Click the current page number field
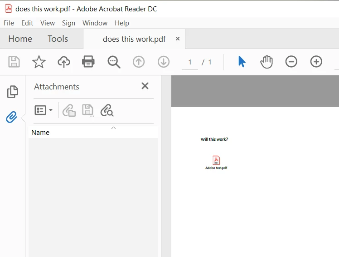This screenshot has width=339, height=257. 190,62
